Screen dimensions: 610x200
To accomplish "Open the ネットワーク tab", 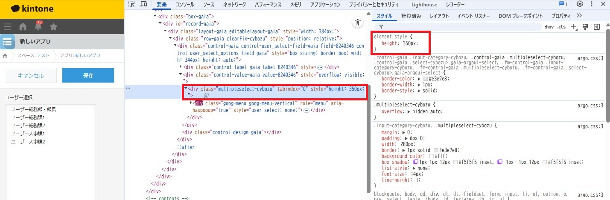I will pos(234,4).
